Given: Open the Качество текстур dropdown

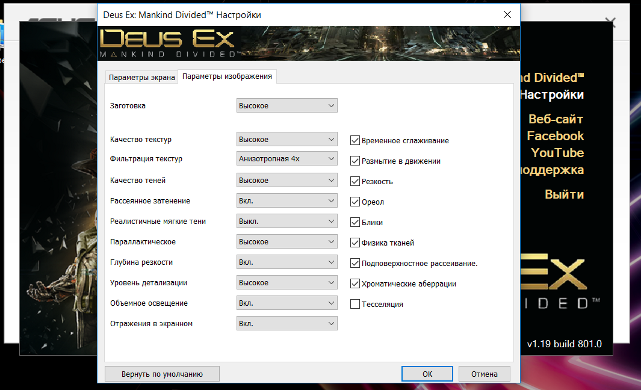Looking at the screenshot, I should [x=287, y=140].
